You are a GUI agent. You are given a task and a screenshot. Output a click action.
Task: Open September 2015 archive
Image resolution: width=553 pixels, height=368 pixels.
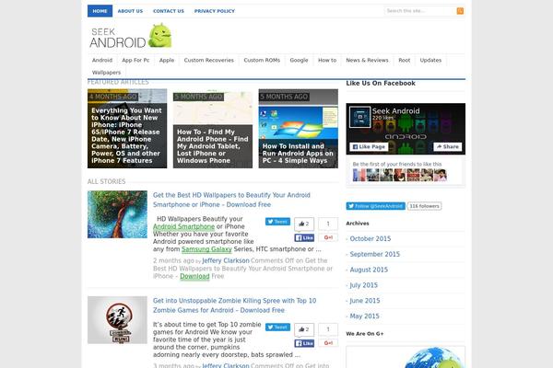coord(375,254)
